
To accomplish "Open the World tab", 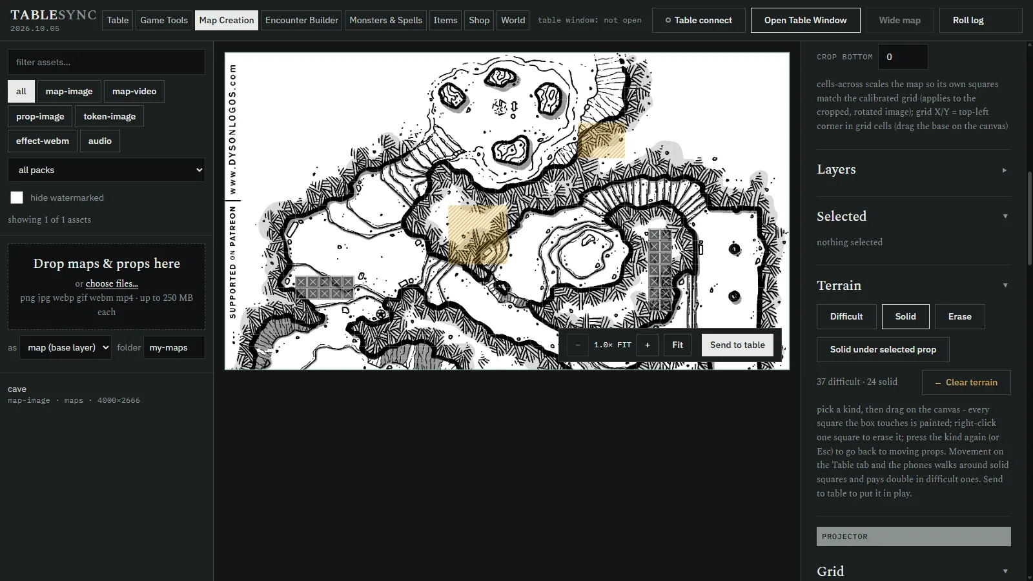I will 513,20.
